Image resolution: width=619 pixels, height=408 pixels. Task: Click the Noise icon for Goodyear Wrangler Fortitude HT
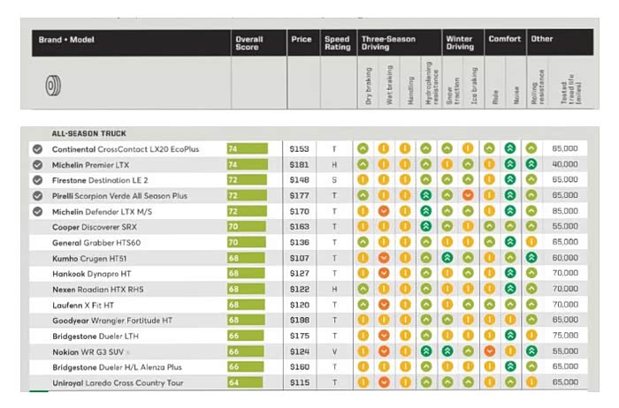[x=510, y=320]
